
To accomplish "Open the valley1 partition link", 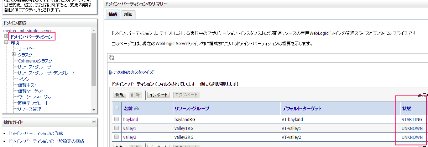I will pyautogui.click(x=130, y=128).
